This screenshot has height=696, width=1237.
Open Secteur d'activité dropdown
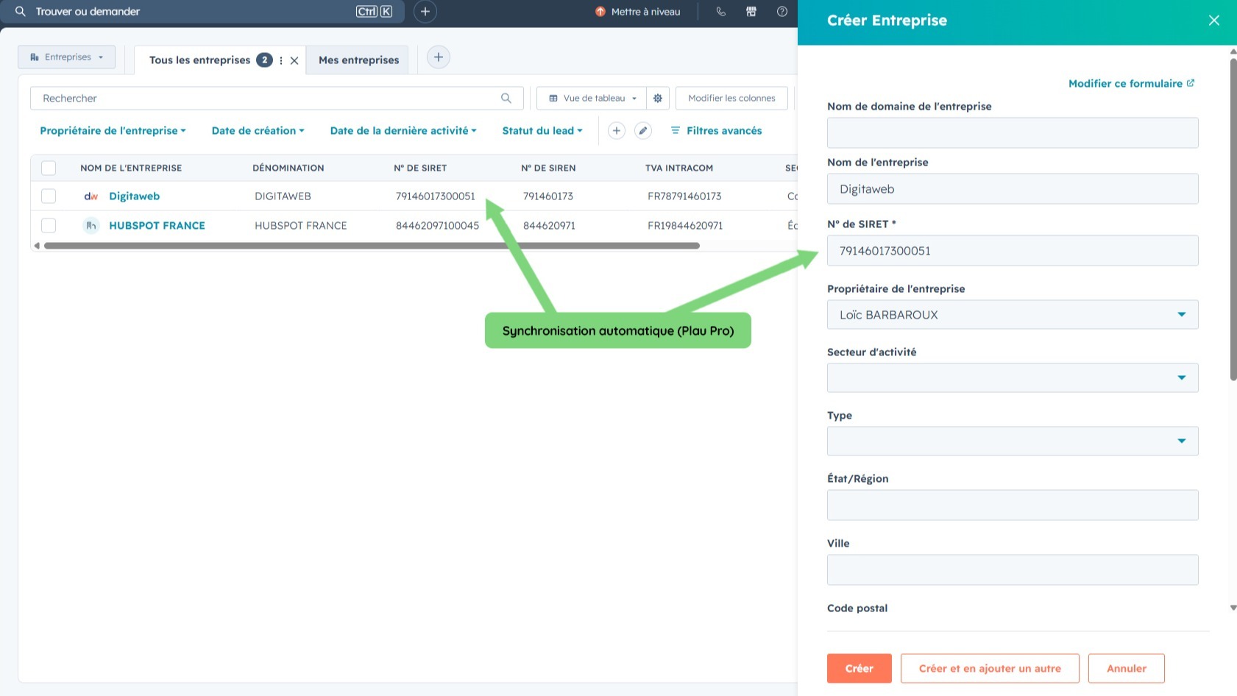click(1013, 378)
